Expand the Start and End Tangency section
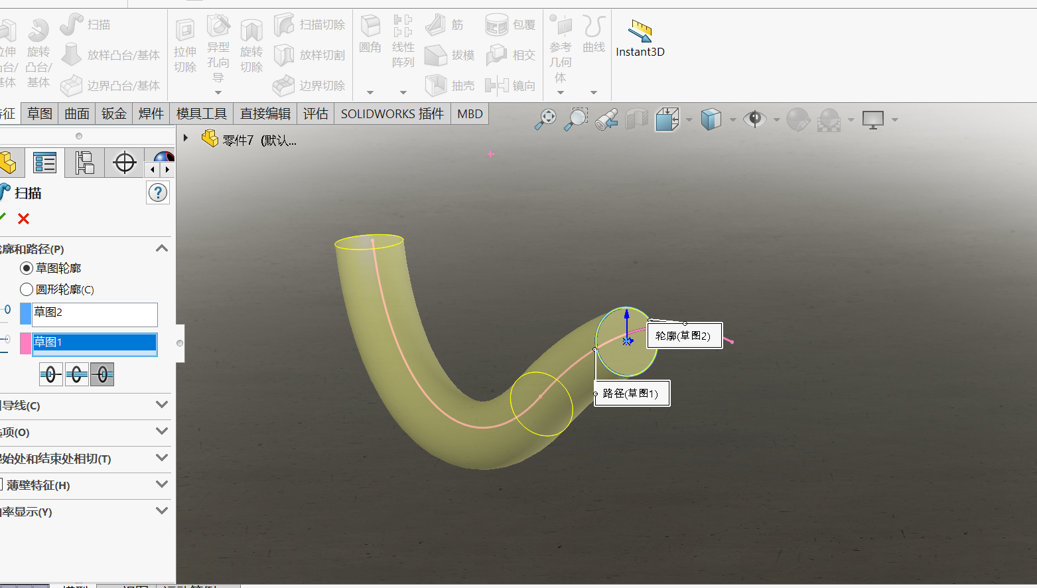 point(162,458)
